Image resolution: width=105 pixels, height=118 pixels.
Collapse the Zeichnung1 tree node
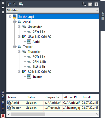click(10, 17)
